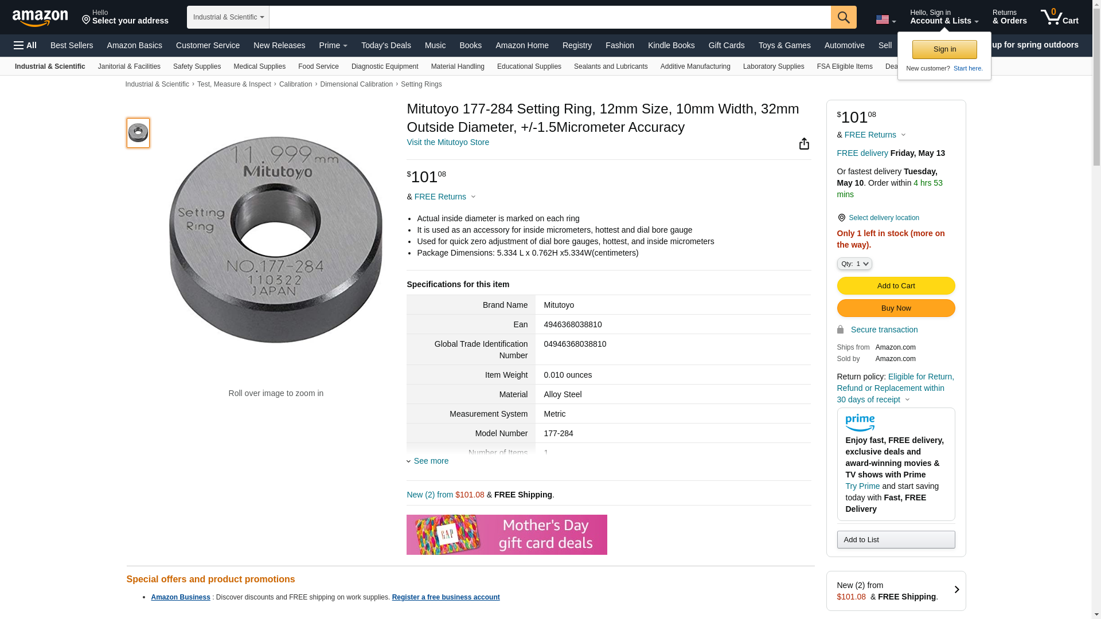Image resolution: width=1101 pixels, height=619 pixels.
Task: Expand the return policy details link
Action: (895, 388)
